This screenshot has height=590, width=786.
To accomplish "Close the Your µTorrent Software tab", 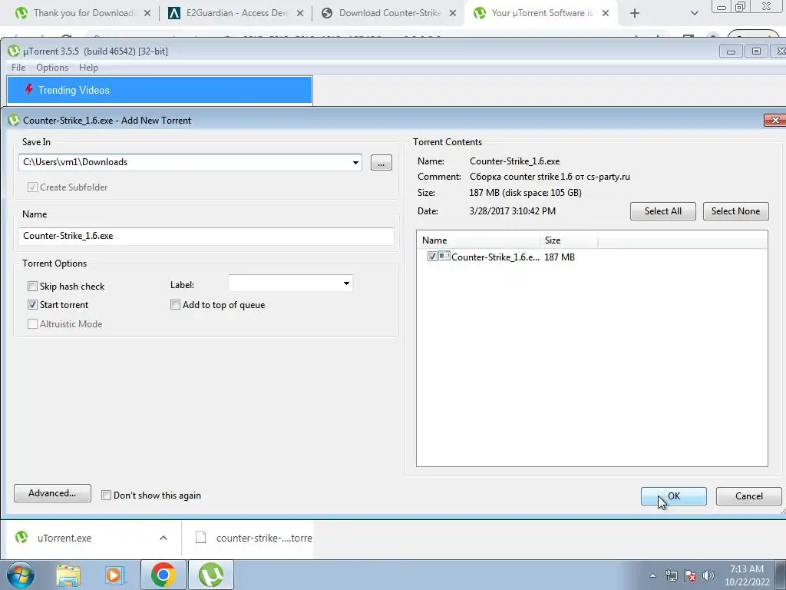I will [606, 14].
